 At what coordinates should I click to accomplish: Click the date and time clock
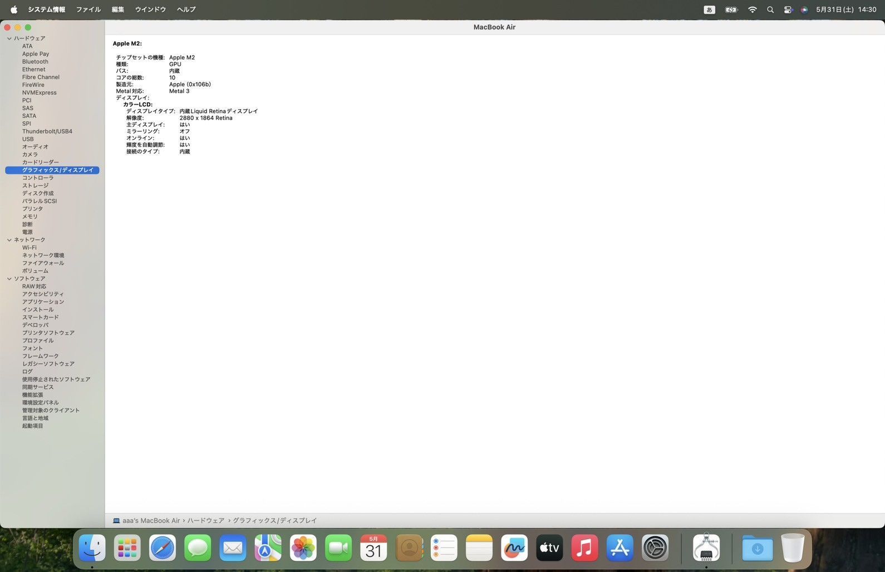click(846, 9)
